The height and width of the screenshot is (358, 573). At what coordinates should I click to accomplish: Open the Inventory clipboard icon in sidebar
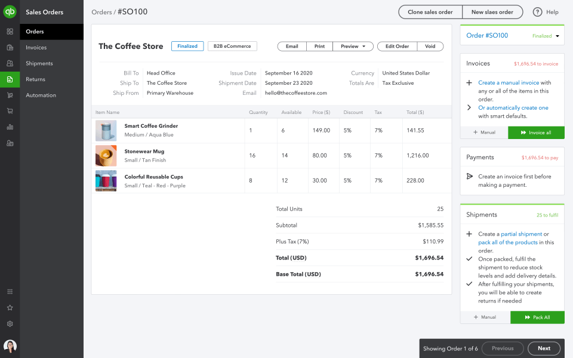[x=10, y=47]
